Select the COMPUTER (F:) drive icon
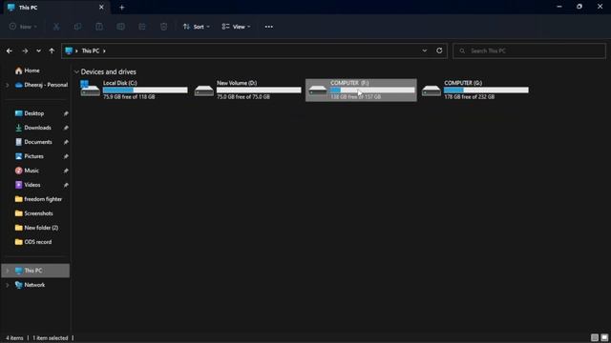 pos(318,91)
